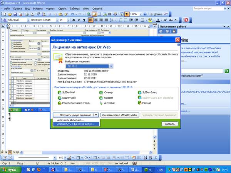Open the zoom 100% dropdown in Word toolbar

pos(141,14)
